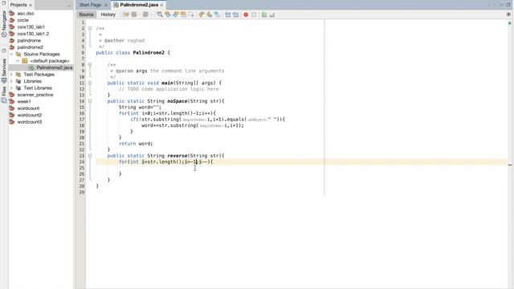This screenshot has height=289, width=514.
Task: Open editor tab list dropdown arrow
Action: [501, 5]
